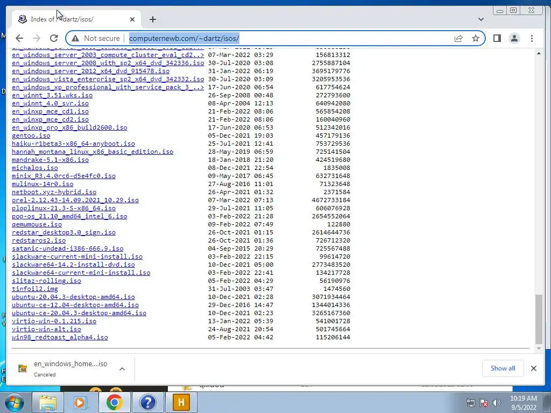
Task: Click the scrollbar up arrow
Action: click(539, 53)
